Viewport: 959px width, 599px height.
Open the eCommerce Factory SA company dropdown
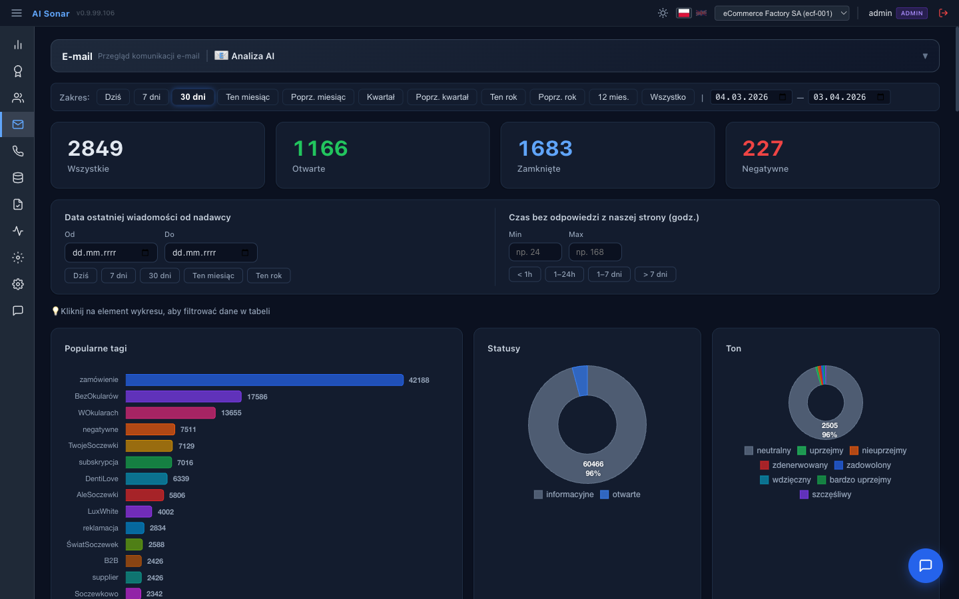781,13
